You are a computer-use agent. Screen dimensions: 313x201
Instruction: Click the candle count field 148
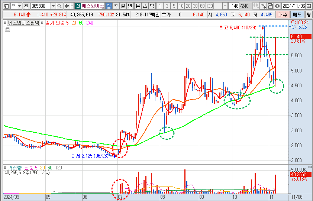[x=234, y=6]
